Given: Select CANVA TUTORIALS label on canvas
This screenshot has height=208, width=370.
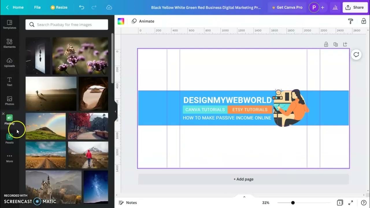Looking at the screenshot, I should click(x=205, y=109).
